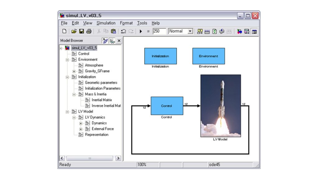Create a new model with the New icon
The image size is (318, 179).
tap(64, 31)
